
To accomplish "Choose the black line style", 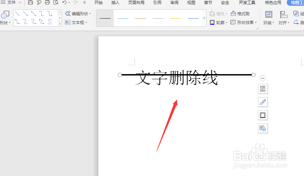I will point(105,18).
